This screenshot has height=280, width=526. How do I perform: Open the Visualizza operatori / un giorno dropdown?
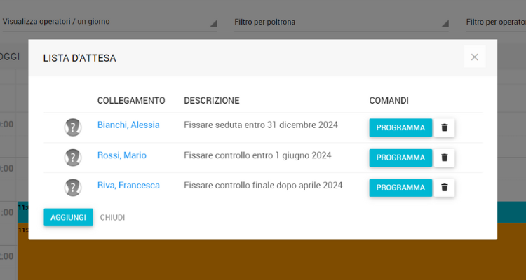point(109,22)
